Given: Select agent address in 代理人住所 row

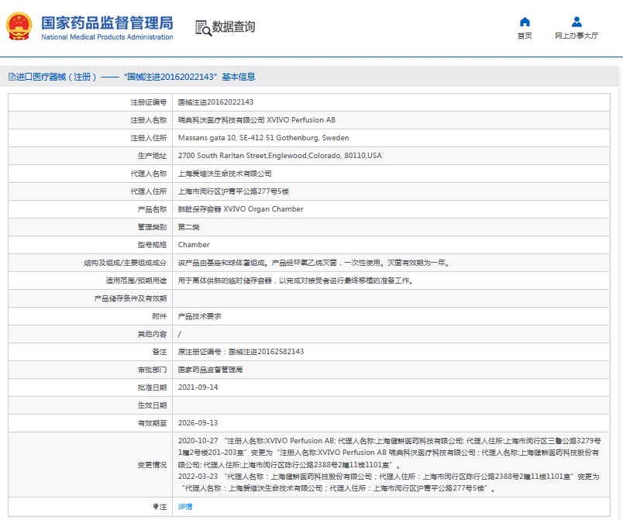Looking at the screenshot, I should pos(233,191).
